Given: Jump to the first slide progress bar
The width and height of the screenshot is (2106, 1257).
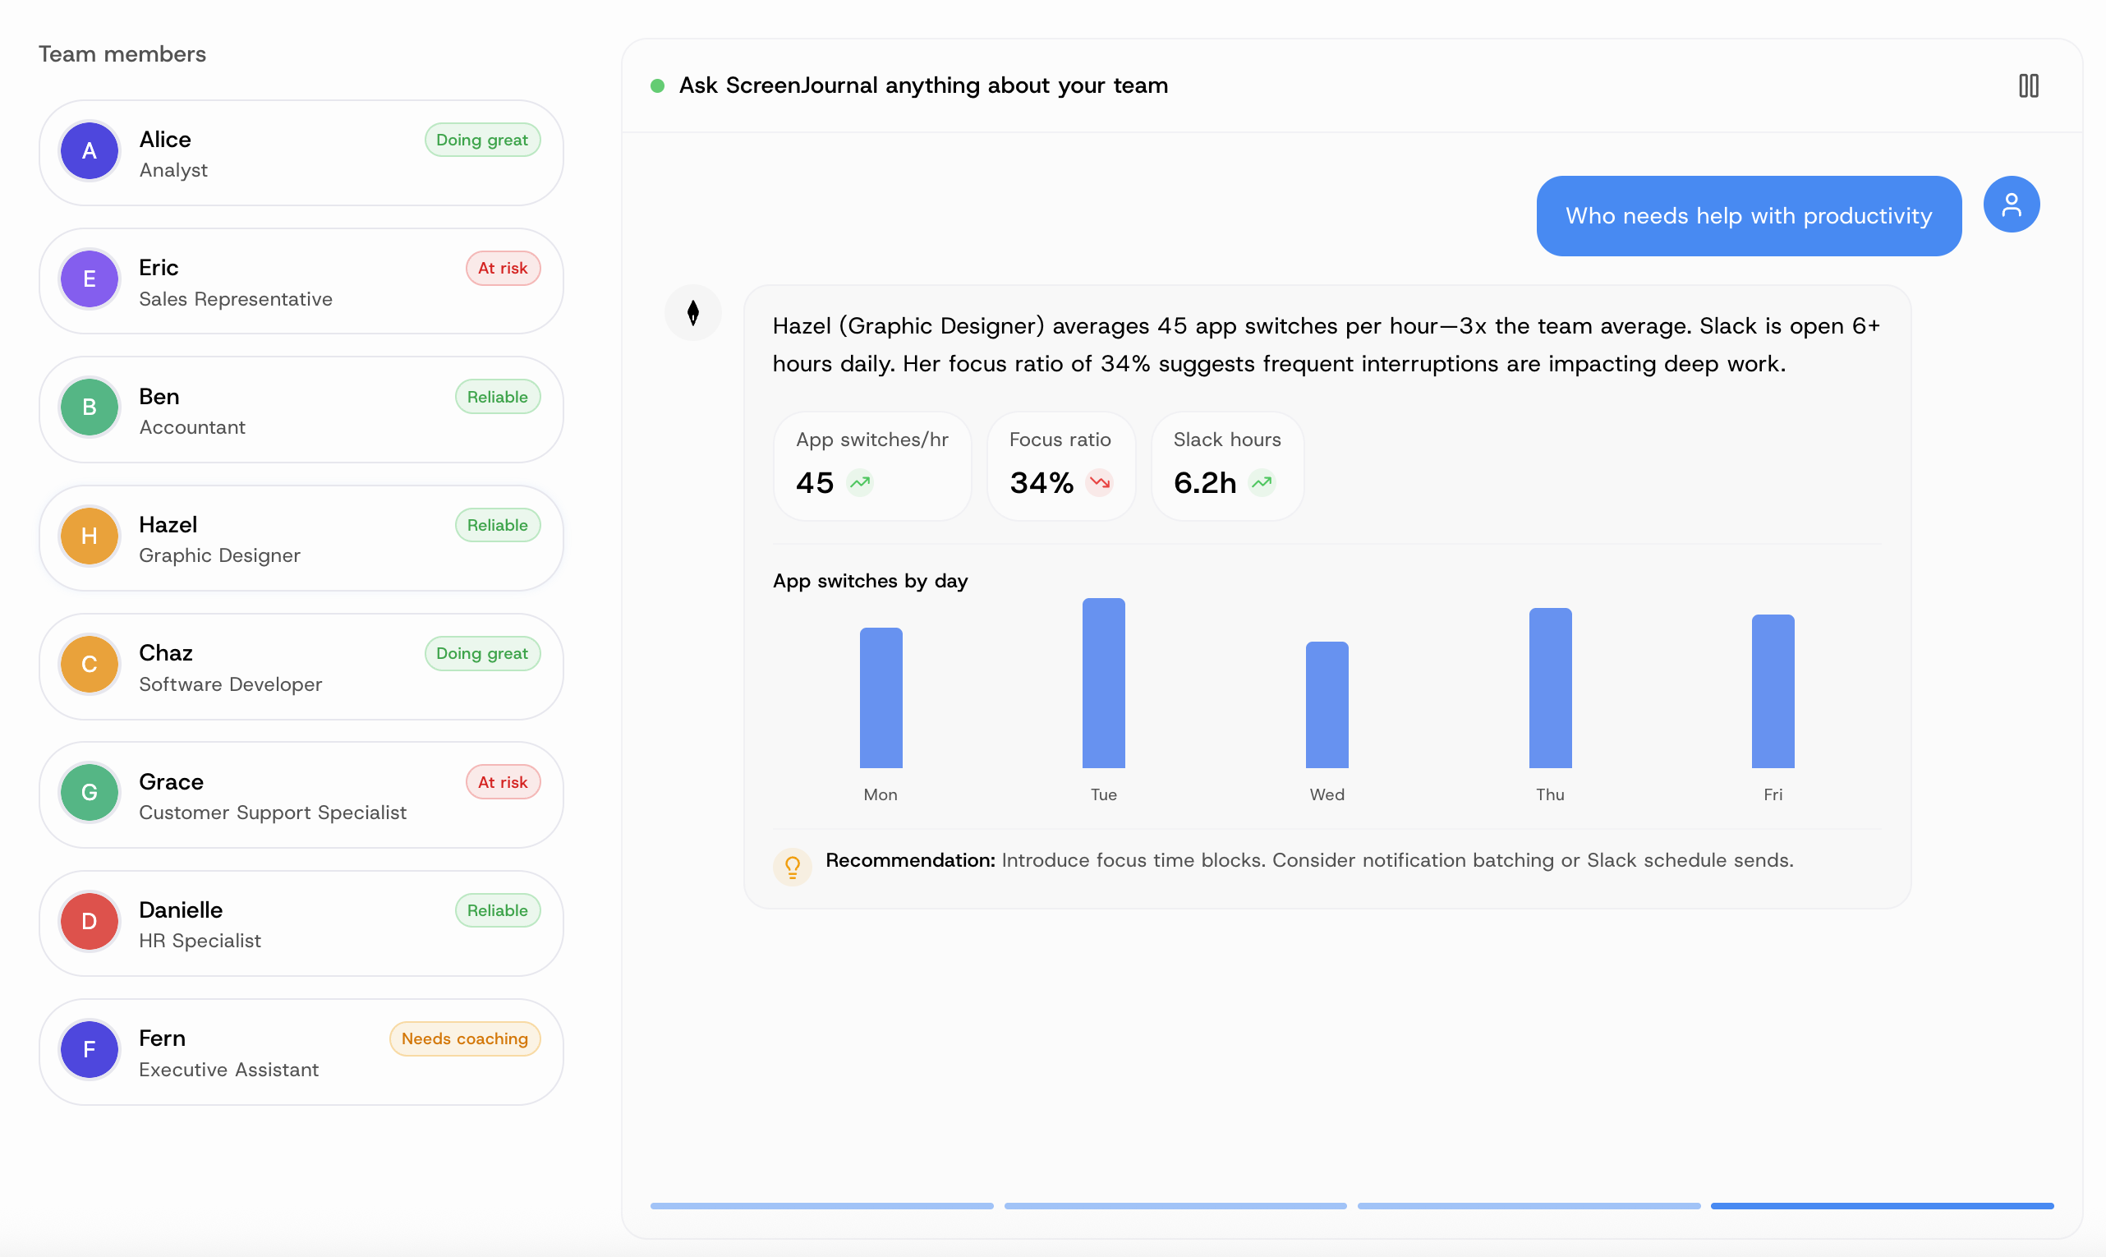Looking at the screenshot, I should click(821, 1205).
